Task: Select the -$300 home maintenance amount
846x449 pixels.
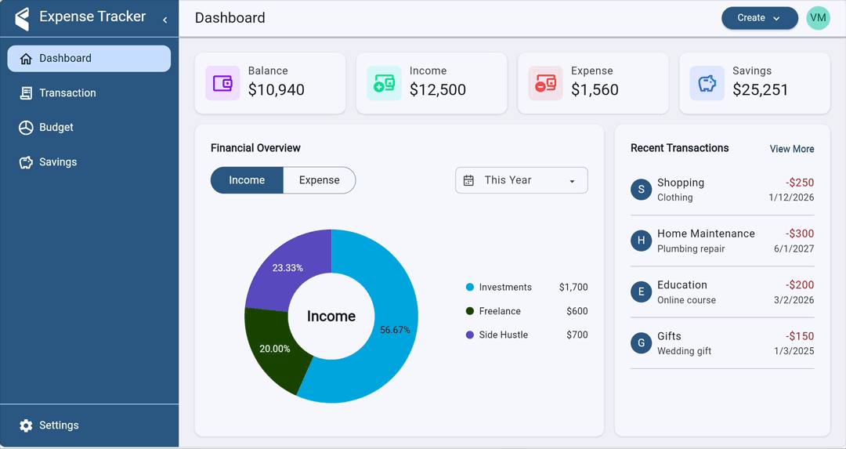Action: click(x=800, y=234)
